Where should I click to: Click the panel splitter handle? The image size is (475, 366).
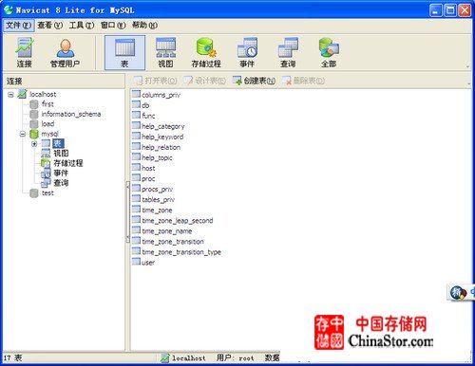pyautogui.click(x=127, y=211)
